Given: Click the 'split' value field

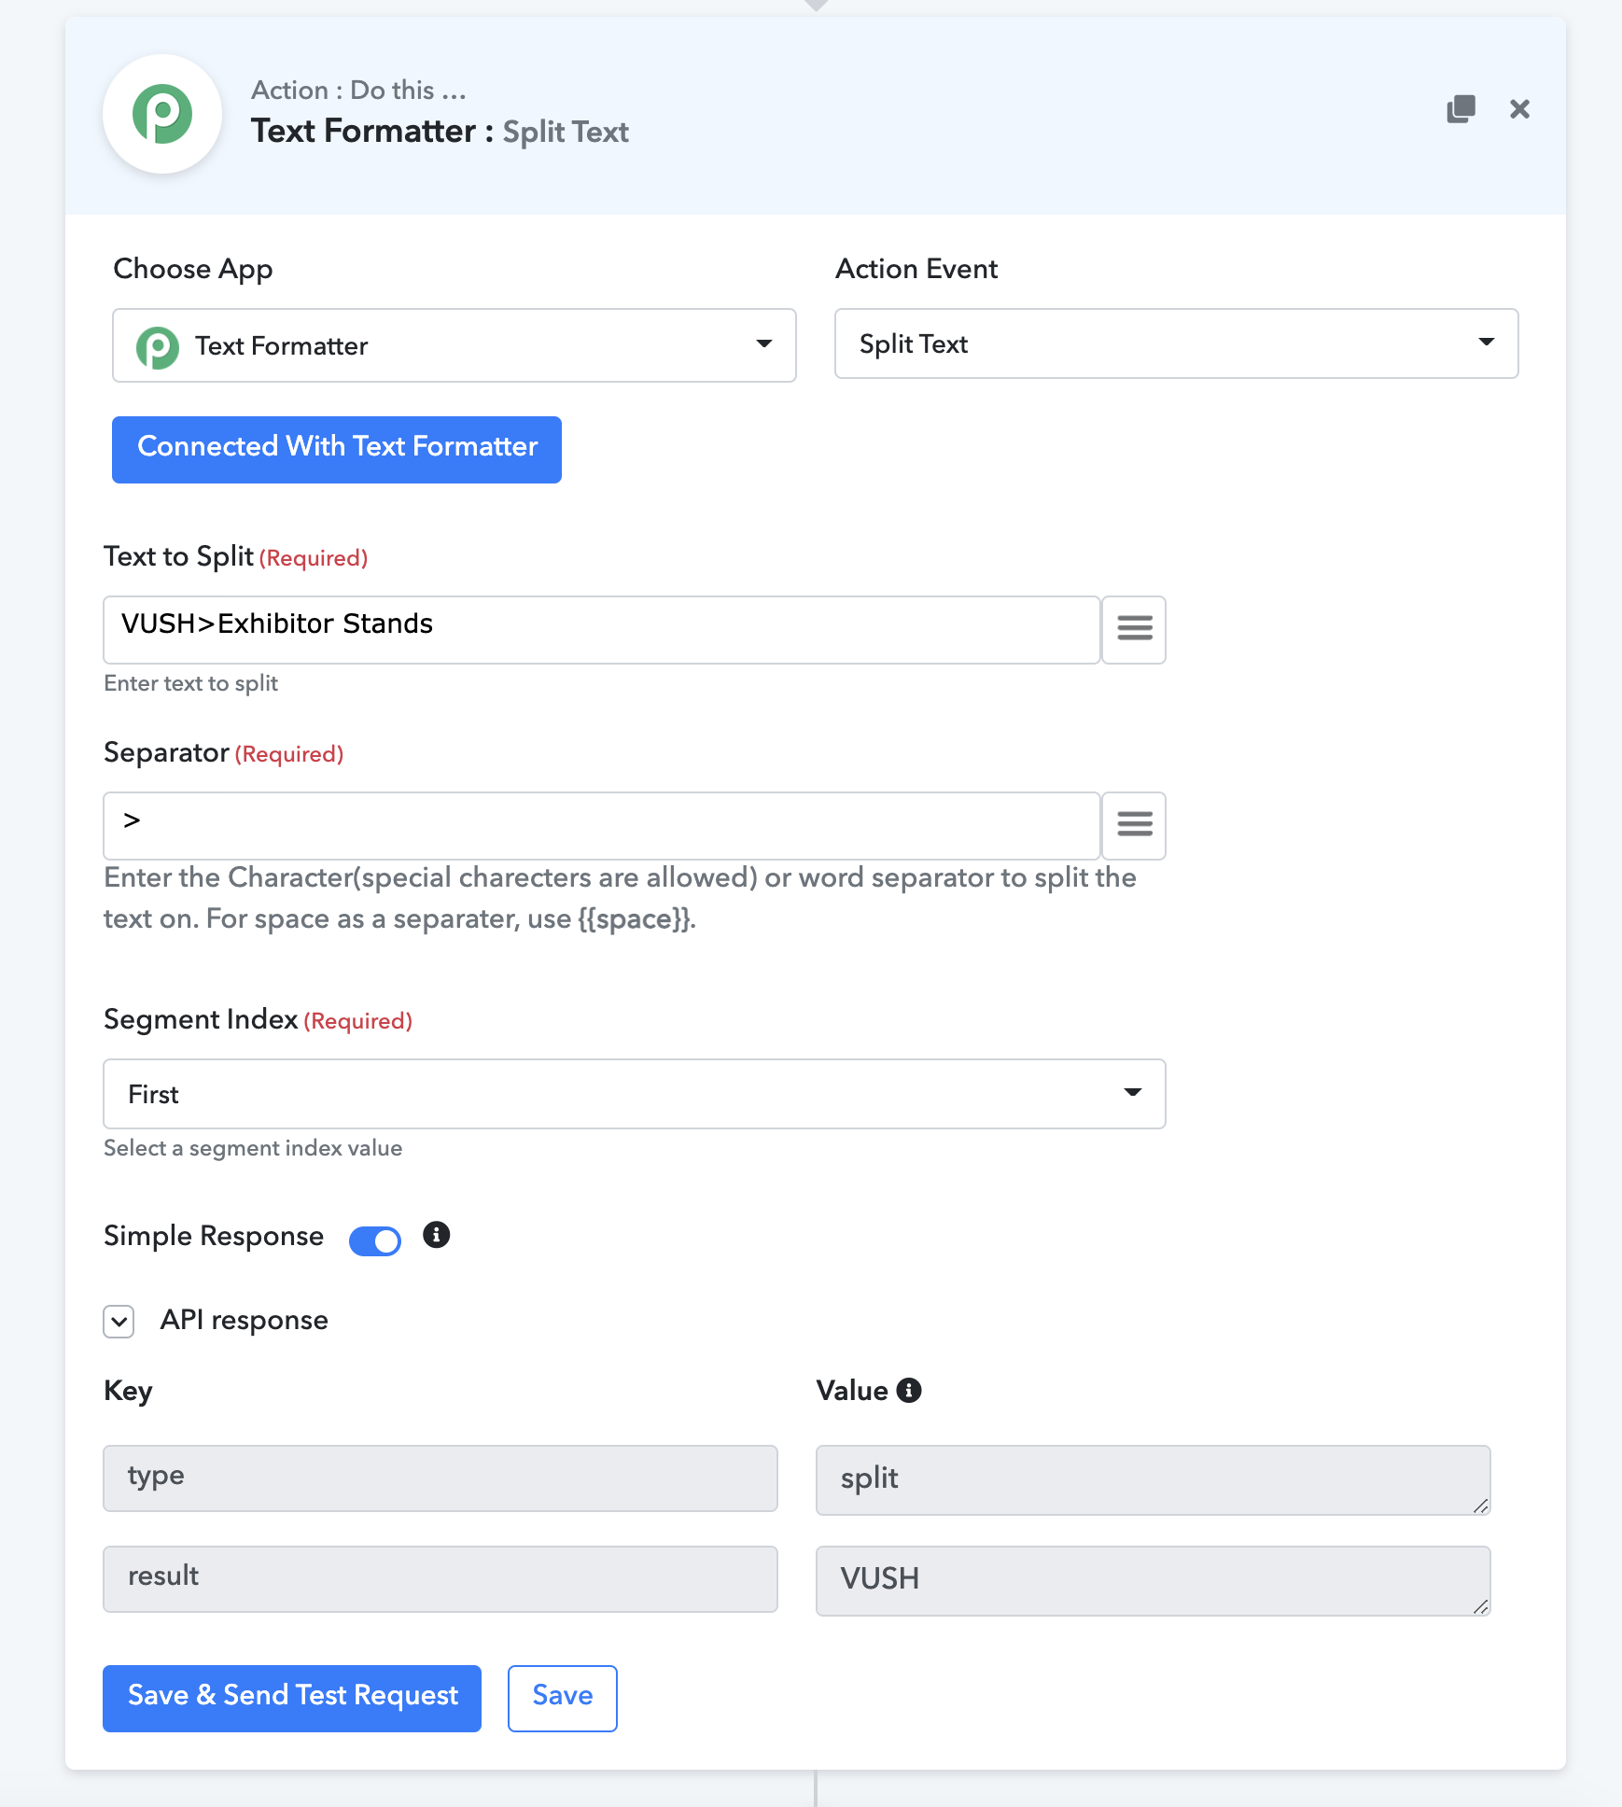Looking at the screenshot, I should (1154, 1480).
